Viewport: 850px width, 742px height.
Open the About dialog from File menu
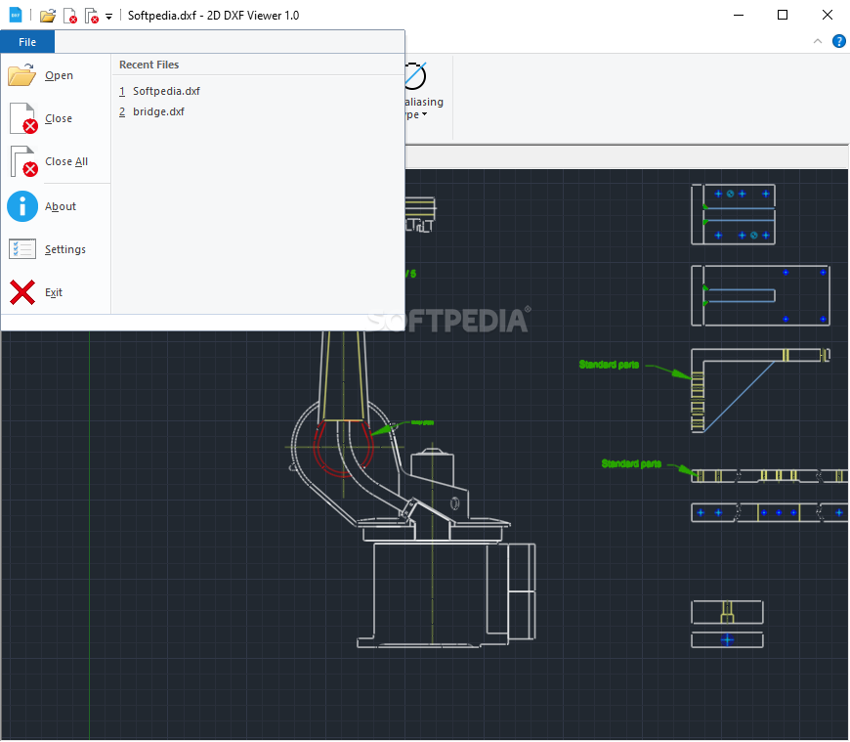[56, 206]
